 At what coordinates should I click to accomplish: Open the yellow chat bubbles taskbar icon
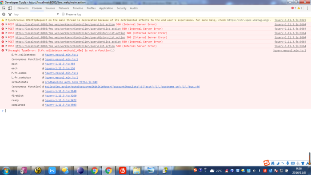click(x=65, y=171)
